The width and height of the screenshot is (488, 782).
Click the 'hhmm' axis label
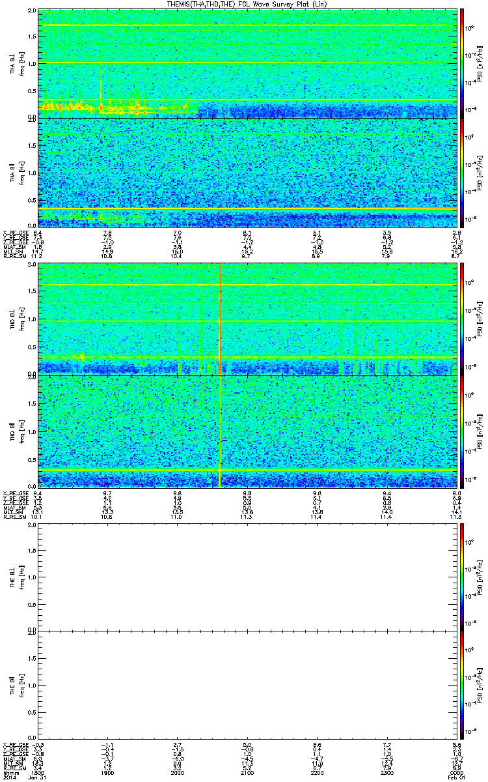10,773
